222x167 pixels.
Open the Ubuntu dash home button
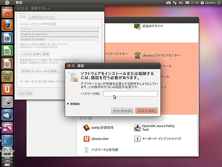(7, 3)
